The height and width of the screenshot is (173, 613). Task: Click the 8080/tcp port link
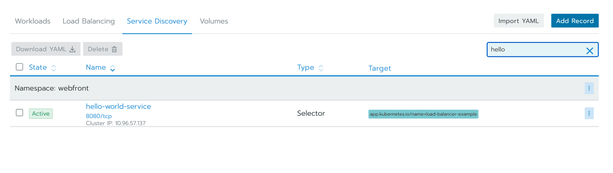pos(99,116)
